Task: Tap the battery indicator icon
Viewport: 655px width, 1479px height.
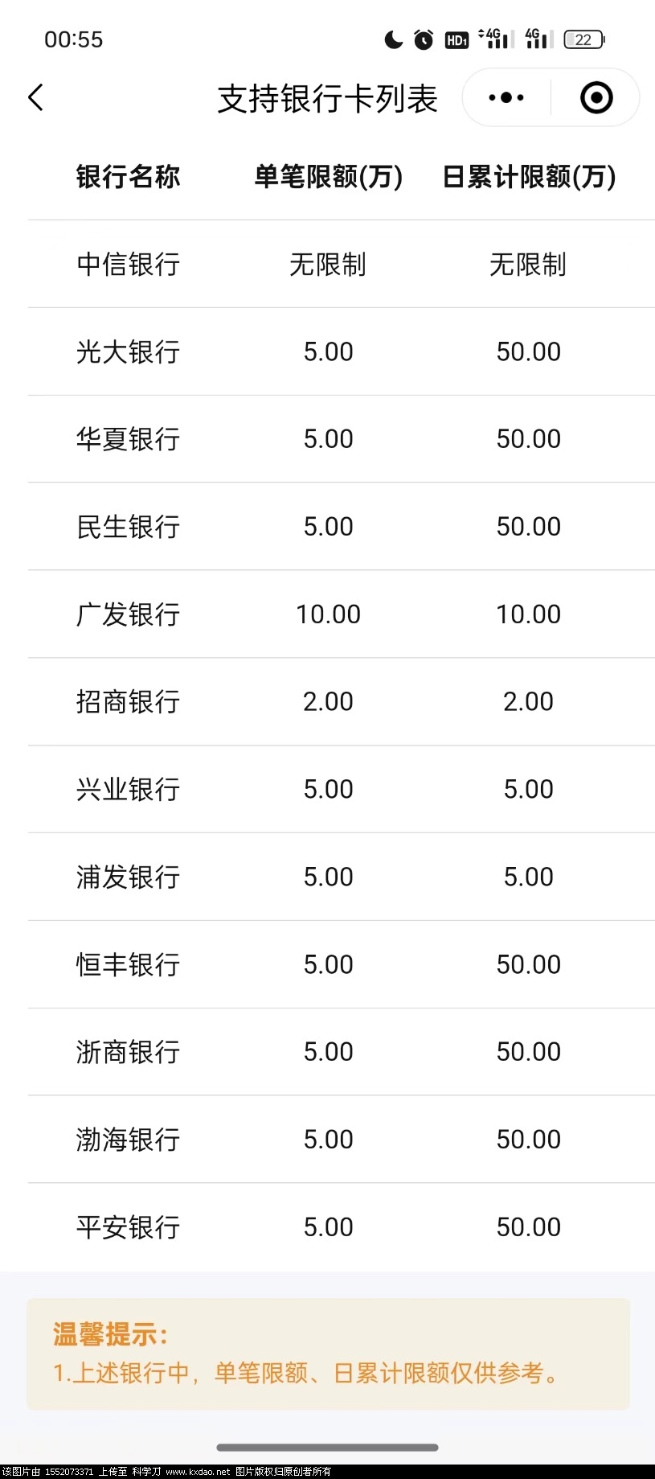Action: (x=584, y=39)
